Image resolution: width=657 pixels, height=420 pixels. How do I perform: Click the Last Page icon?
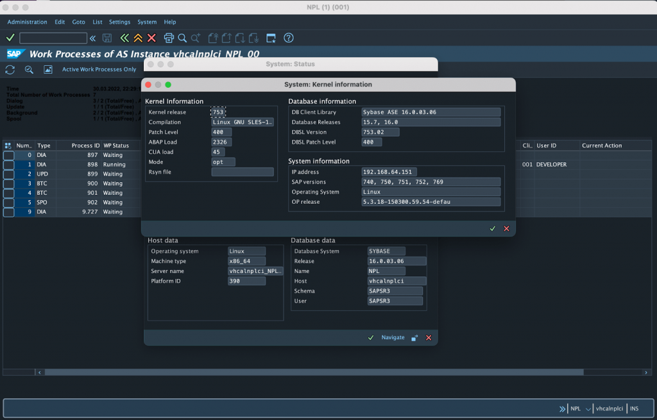pyautogui.click(x=253, y=38)
